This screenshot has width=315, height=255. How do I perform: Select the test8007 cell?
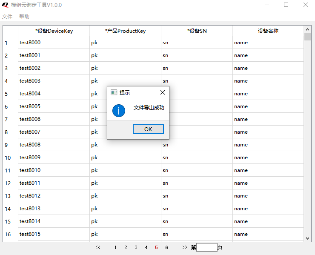(54, 132)
